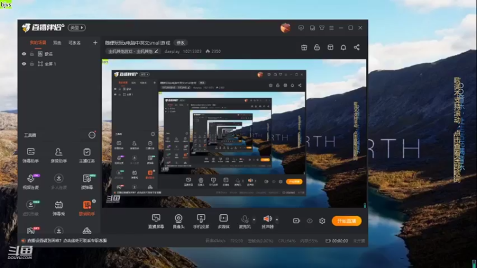
Task: Select the 歌名 source row
Action: 58,54
